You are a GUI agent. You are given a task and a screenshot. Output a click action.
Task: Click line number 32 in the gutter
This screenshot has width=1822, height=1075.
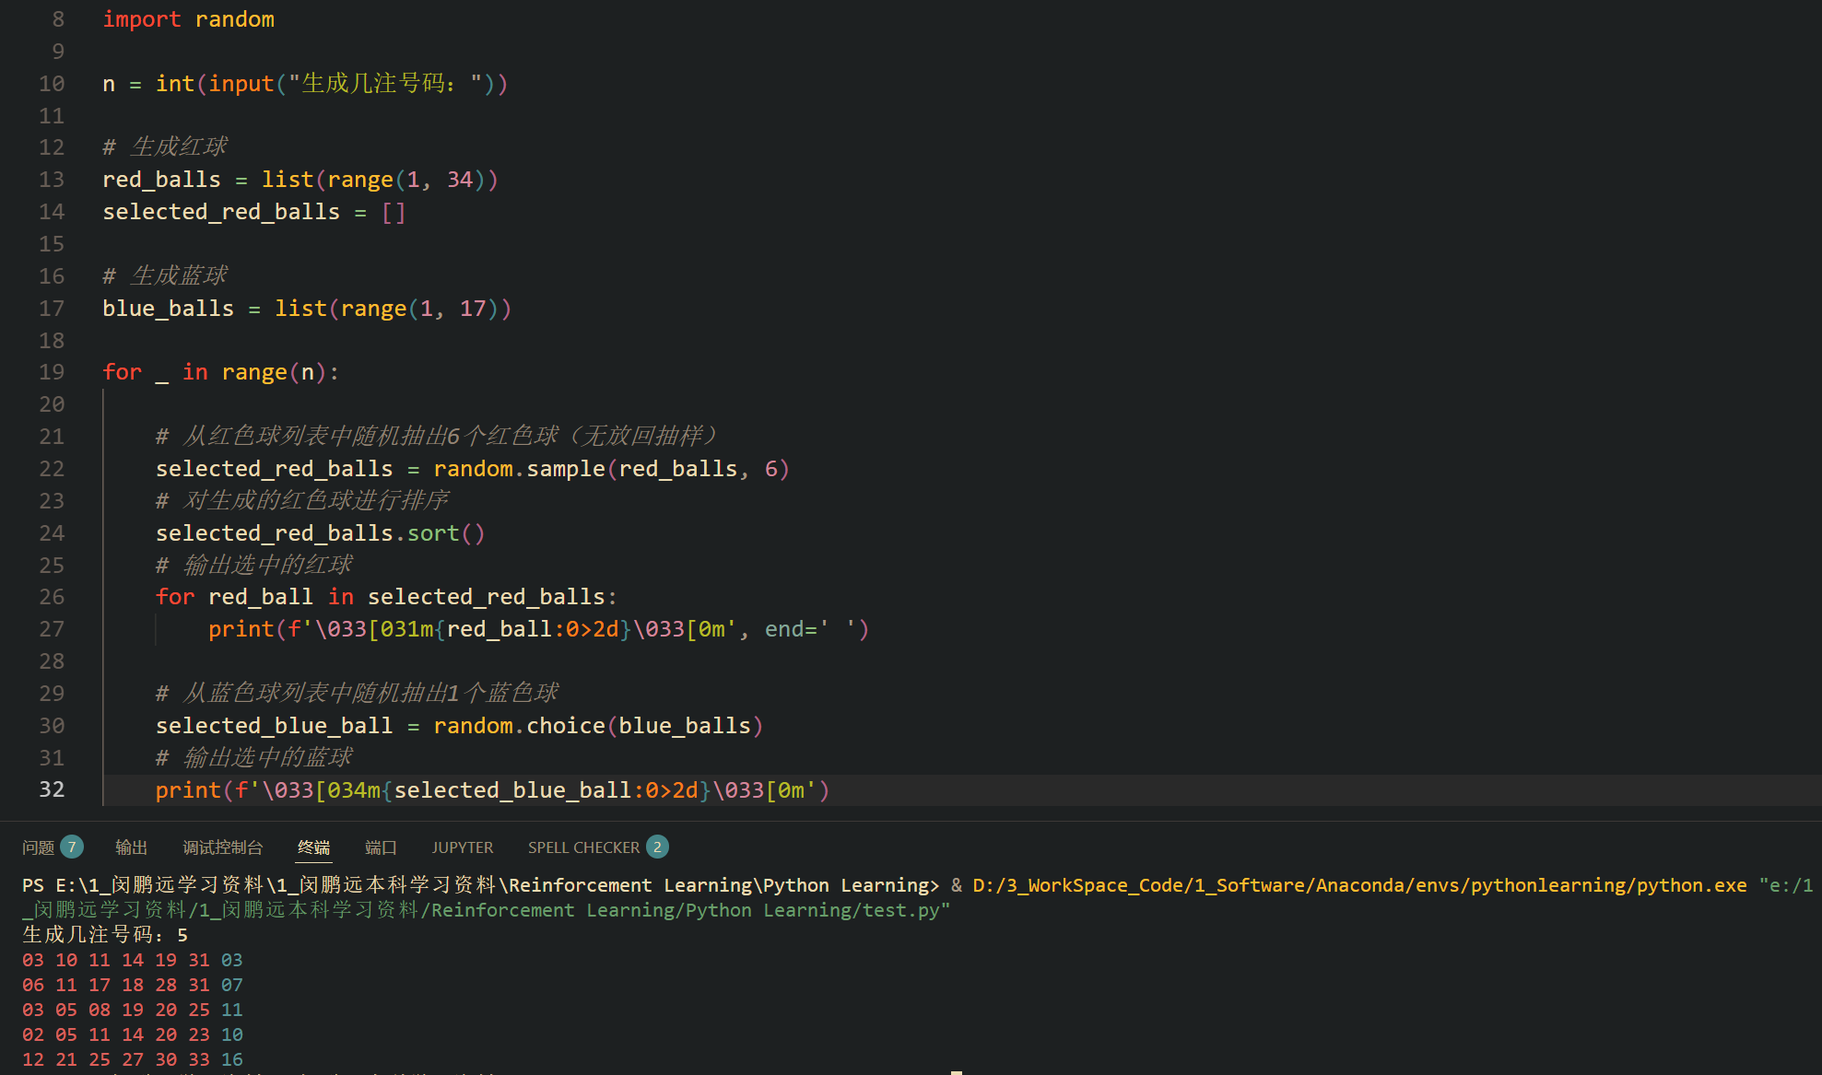click(52, 789)
